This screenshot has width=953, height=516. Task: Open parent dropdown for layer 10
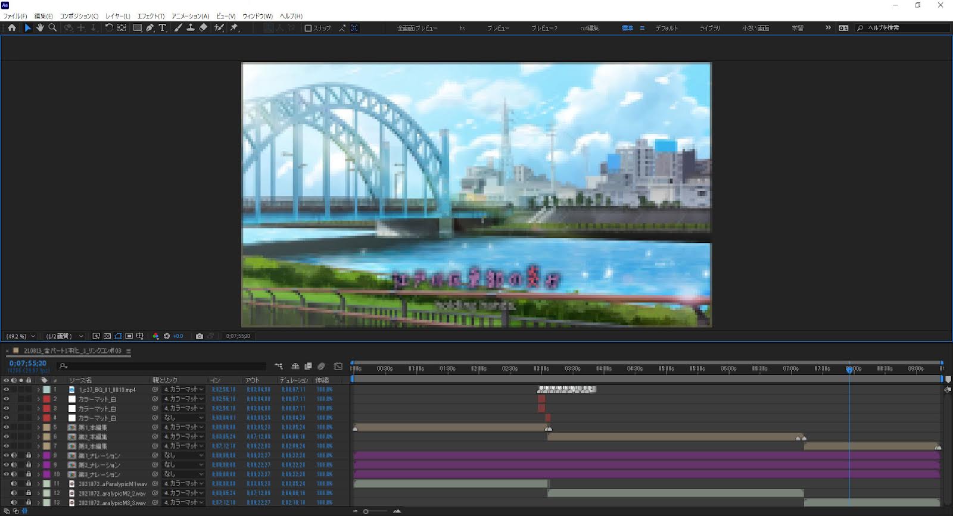click(x=183, y=474)
